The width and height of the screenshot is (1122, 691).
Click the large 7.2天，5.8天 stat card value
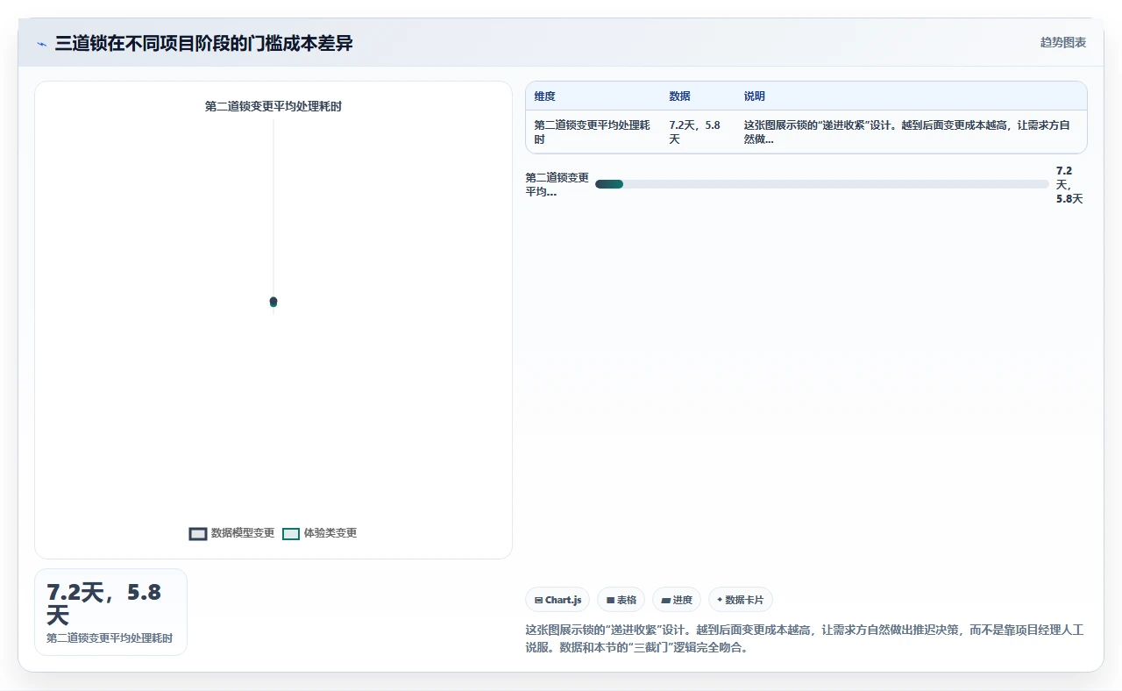click(103, 603)
